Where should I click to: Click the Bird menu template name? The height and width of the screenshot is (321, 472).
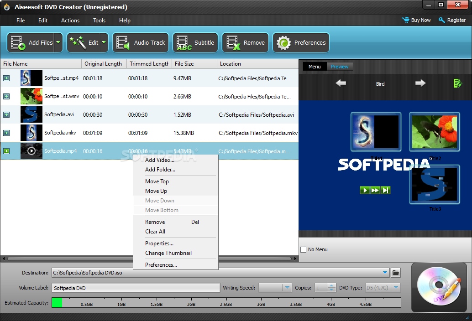380,84
